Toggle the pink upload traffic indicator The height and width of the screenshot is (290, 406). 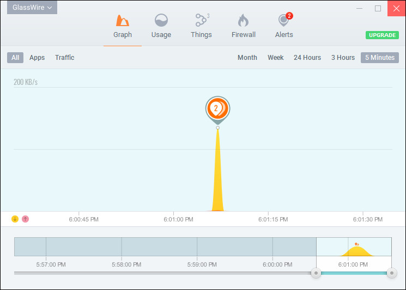(25, 219)
